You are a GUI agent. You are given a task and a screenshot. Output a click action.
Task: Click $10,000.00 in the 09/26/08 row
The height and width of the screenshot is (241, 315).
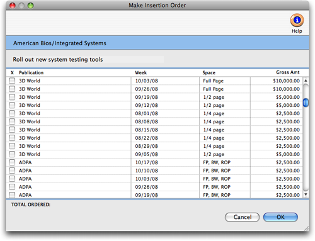click(286, 89)
